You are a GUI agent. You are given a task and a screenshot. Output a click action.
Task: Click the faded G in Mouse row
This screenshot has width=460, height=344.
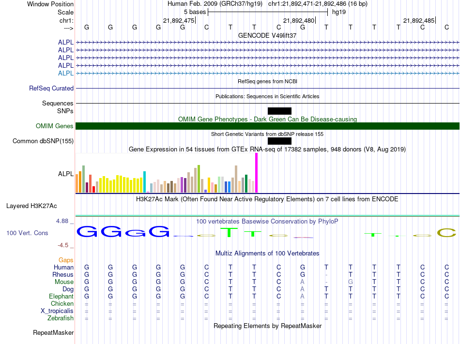tap(350, 282)
